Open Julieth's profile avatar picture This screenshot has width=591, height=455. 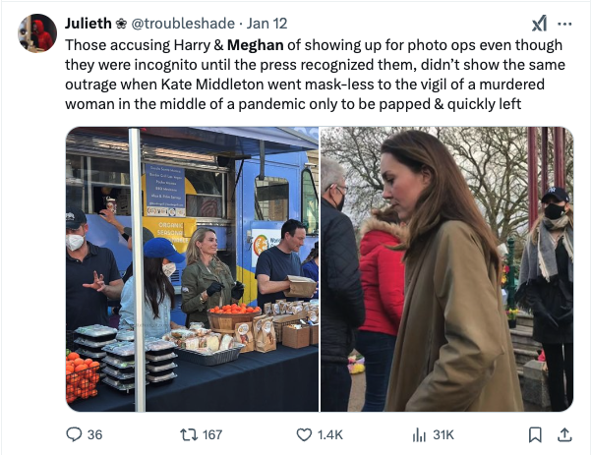[x=37, y=33]
